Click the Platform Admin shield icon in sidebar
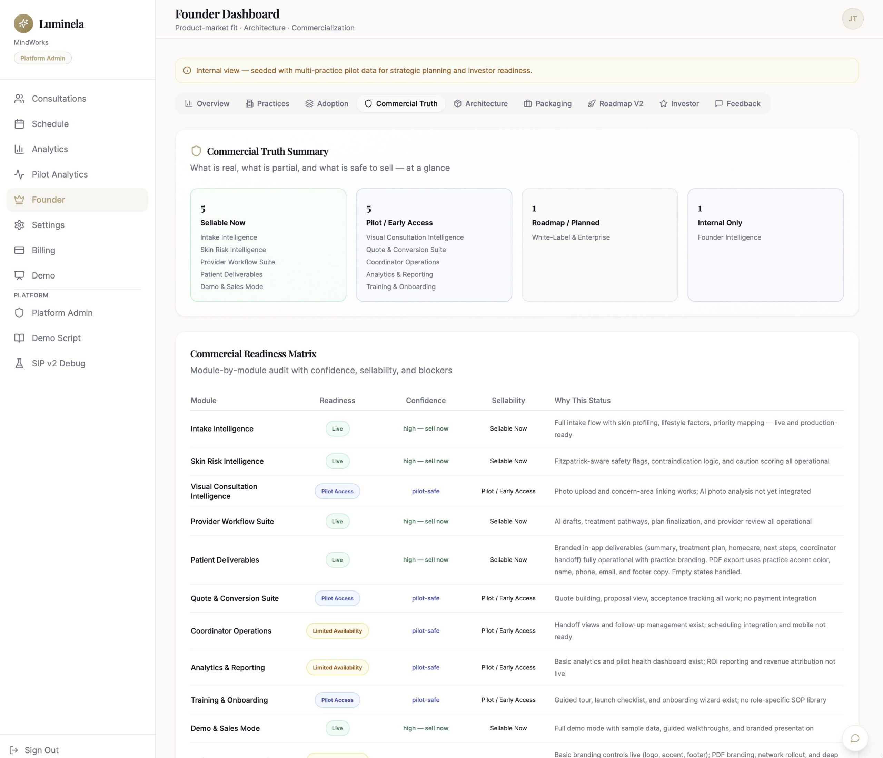This screenshot has height=758, width=883. click(19, 313)
